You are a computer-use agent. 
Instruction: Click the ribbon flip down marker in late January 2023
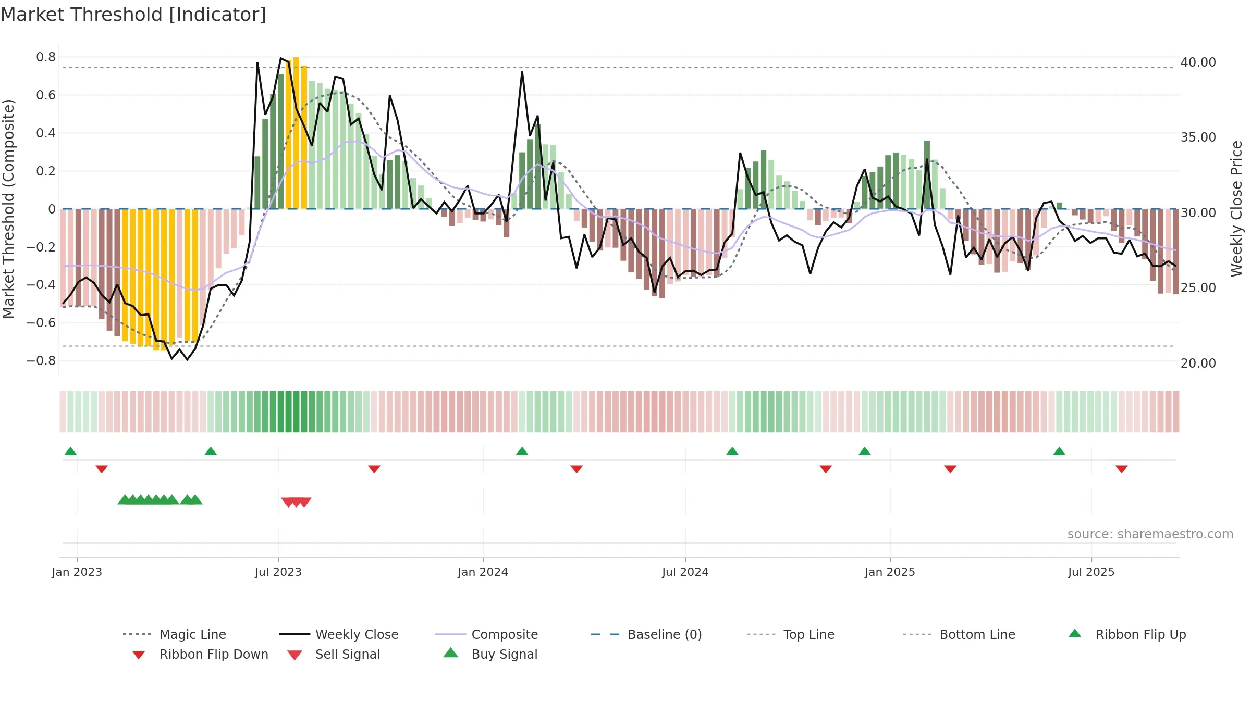(x=102, y=469)
